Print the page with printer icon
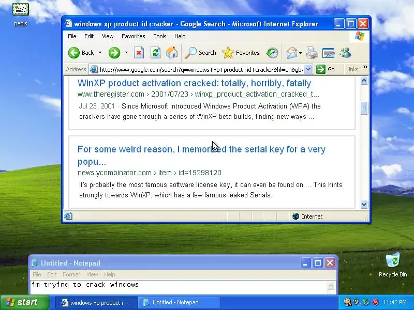 312,53
